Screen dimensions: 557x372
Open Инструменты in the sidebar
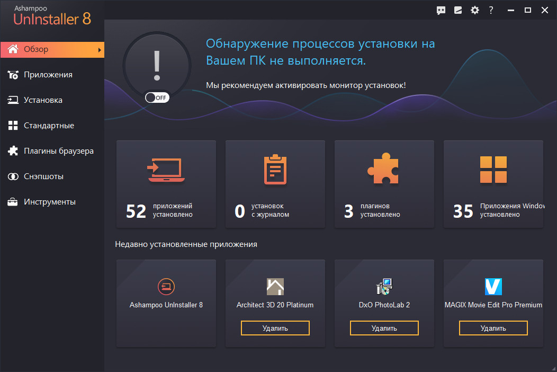pyautogui.click(x=49, y=202)
